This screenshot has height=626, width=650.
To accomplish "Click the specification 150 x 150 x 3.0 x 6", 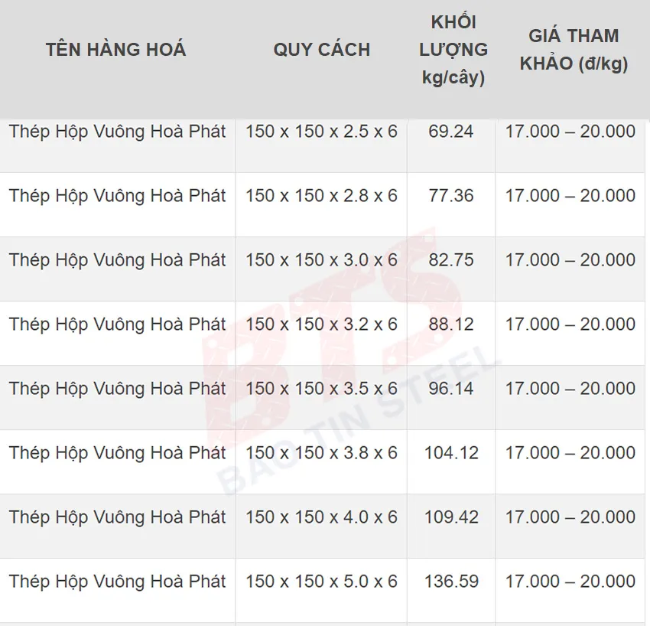I will click(322, 260).
